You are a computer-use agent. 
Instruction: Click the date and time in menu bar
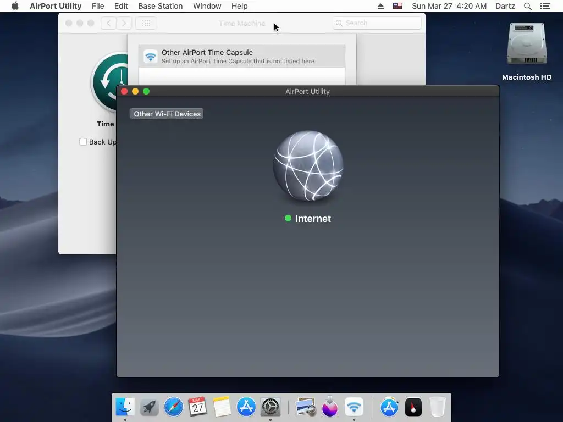[x=449, y=6]
